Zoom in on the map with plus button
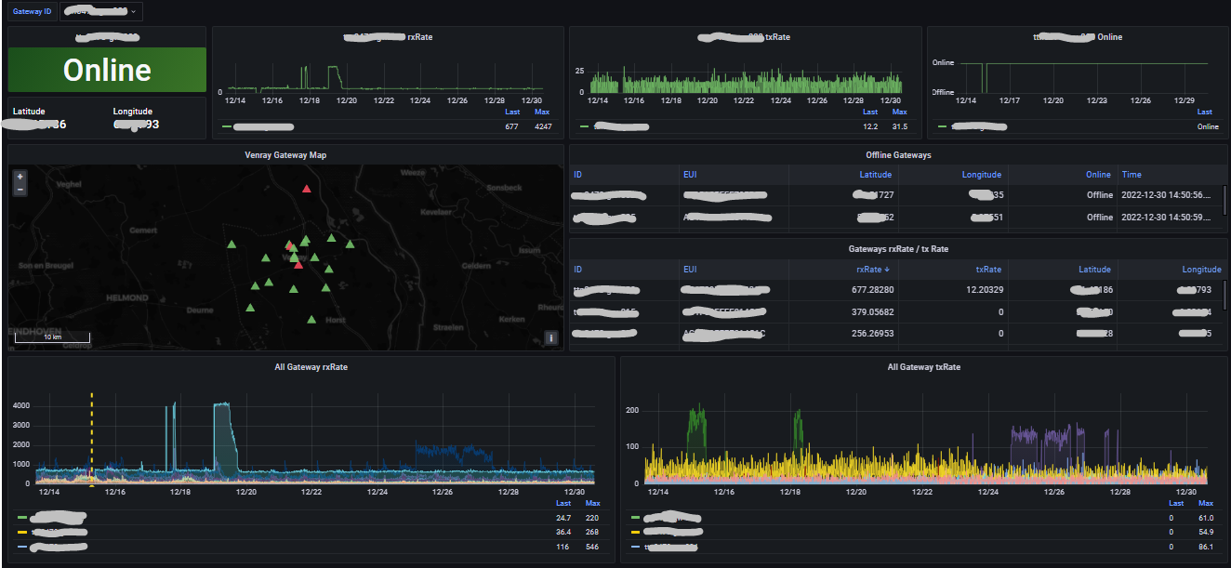This screenshot has height=568, width=1231. pyautogui.click(x=20, y=176)
